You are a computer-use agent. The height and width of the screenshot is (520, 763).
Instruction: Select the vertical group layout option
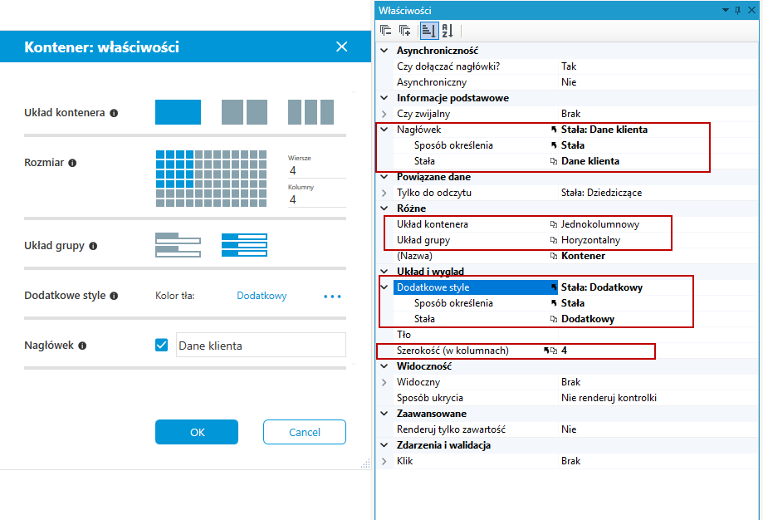click(179, 245)
